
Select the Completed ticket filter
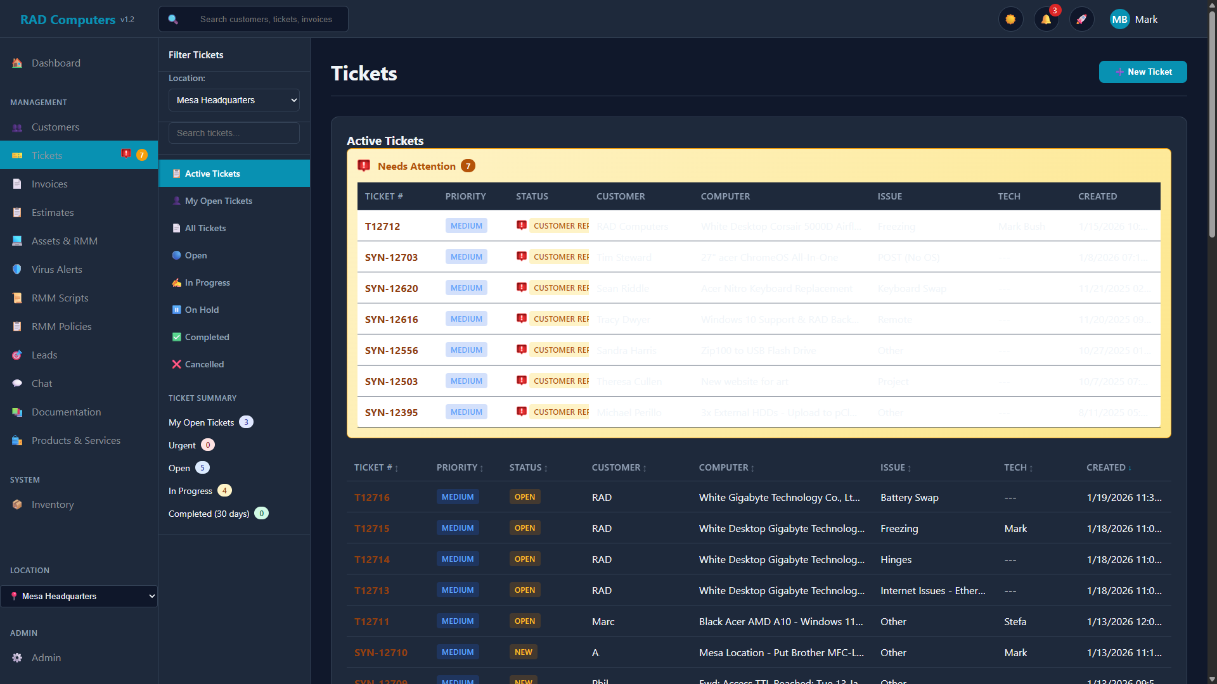click(206, 336)
